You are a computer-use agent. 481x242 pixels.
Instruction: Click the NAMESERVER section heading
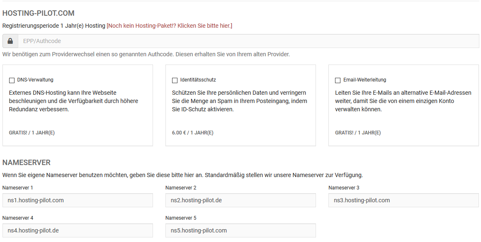tap(27, 163)
